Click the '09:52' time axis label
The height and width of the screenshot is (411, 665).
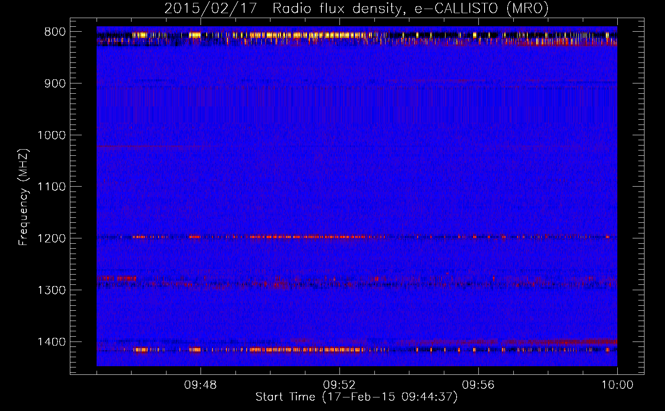tap(339, 385)
